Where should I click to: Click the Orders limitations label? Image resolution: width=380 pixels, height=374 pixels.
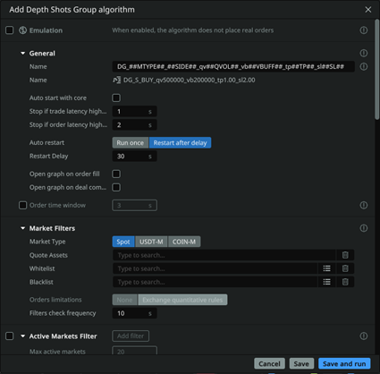click(x=55, y=300)
